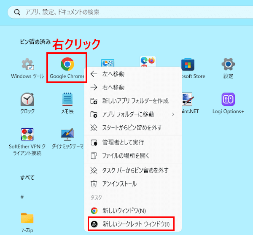Focus the アプリ、設定、ドキュメントの検索 field
Image resolution: width=253 pixels, height=235 pixels.
click(x=130, y=12)
